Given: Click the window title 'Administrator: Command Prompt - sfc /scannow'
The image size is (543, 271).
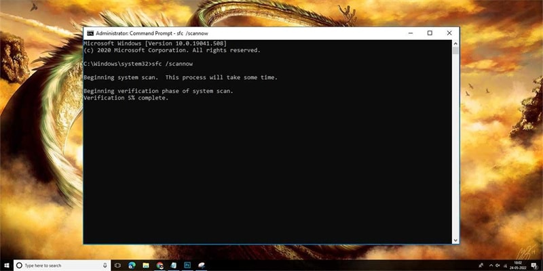Looking at the screenshot, I should [x=152, y=33].
